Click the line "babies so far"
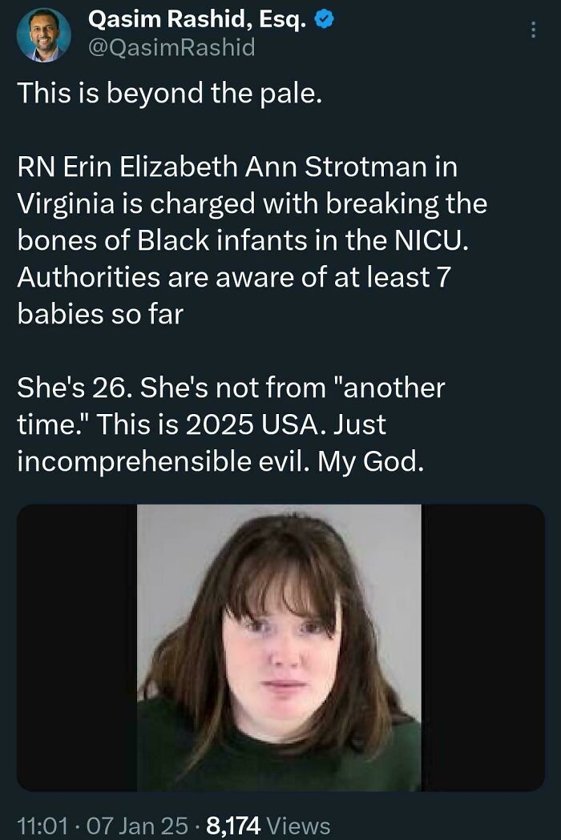 click(100, 314)
